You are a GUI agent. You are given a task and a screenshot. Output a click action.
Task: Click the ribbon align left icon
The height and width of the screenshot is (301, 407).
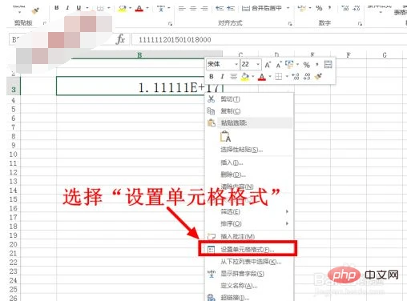click(x=182, y=8)
